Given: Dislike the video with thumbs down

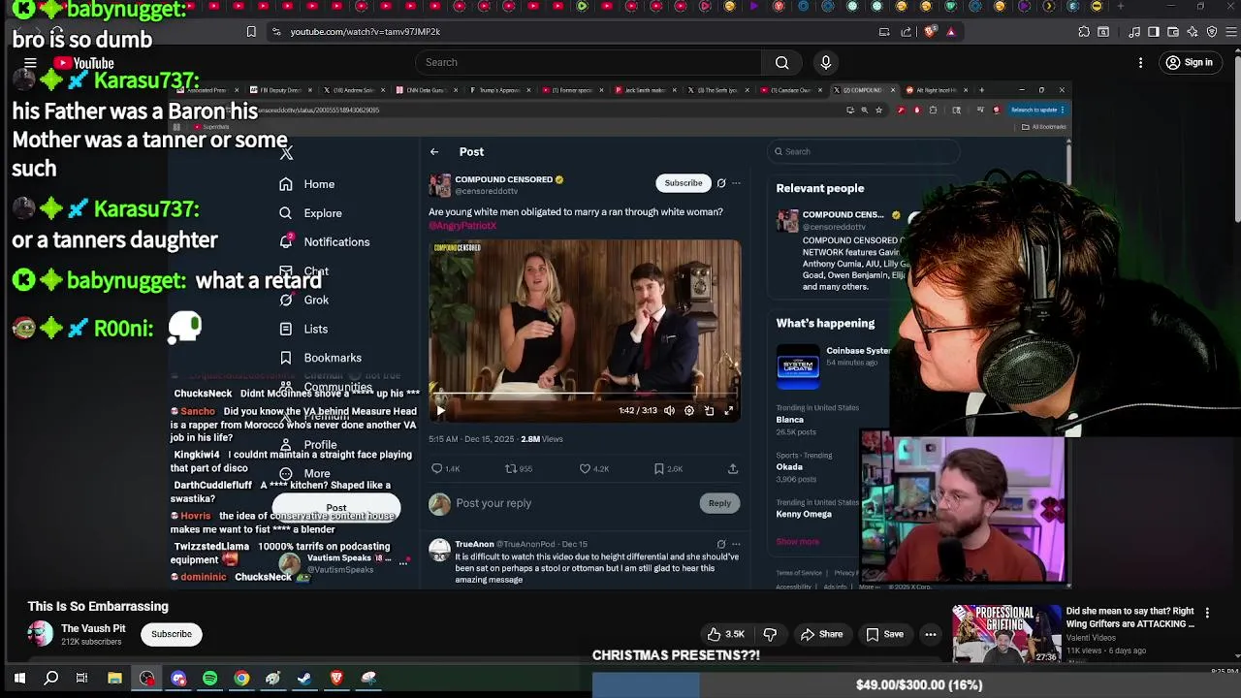Looking at the screenshot, I should click(770, 634).
